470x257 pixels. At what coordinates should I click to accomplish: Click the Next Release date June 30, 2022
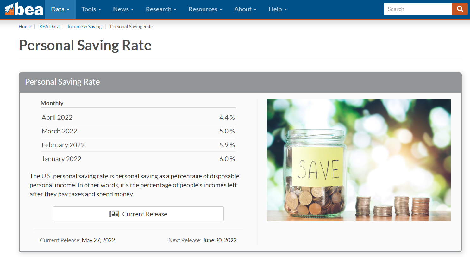click(x=220, y=240)
